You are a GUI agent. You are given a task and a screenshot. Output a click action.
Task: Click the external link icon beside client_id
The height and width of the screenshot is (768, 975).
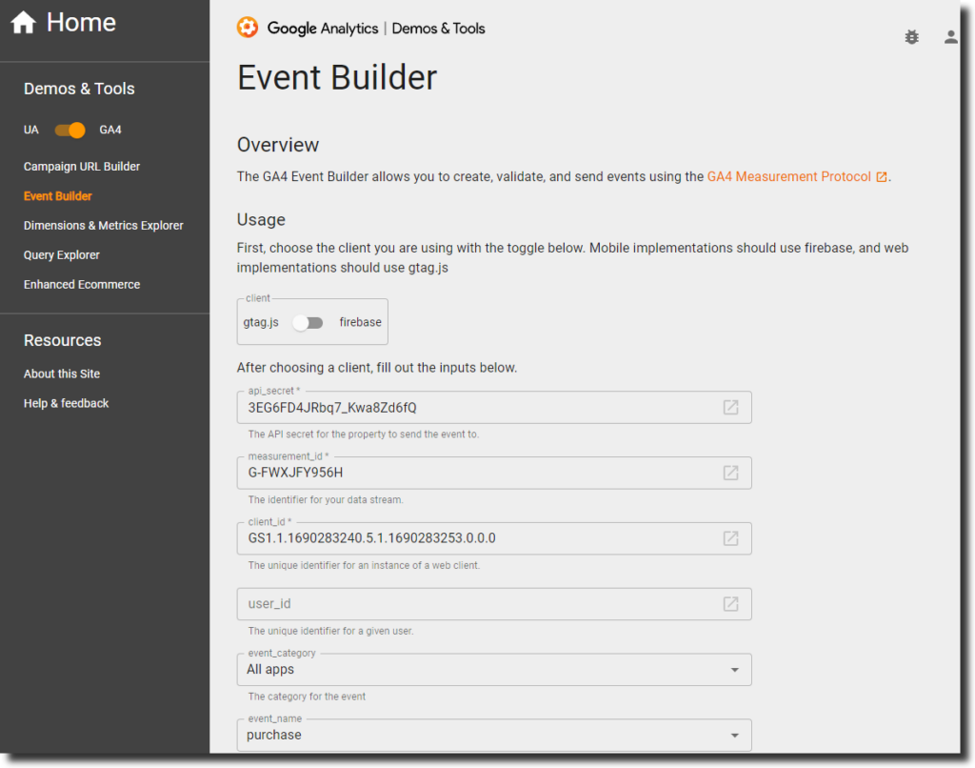731,537
